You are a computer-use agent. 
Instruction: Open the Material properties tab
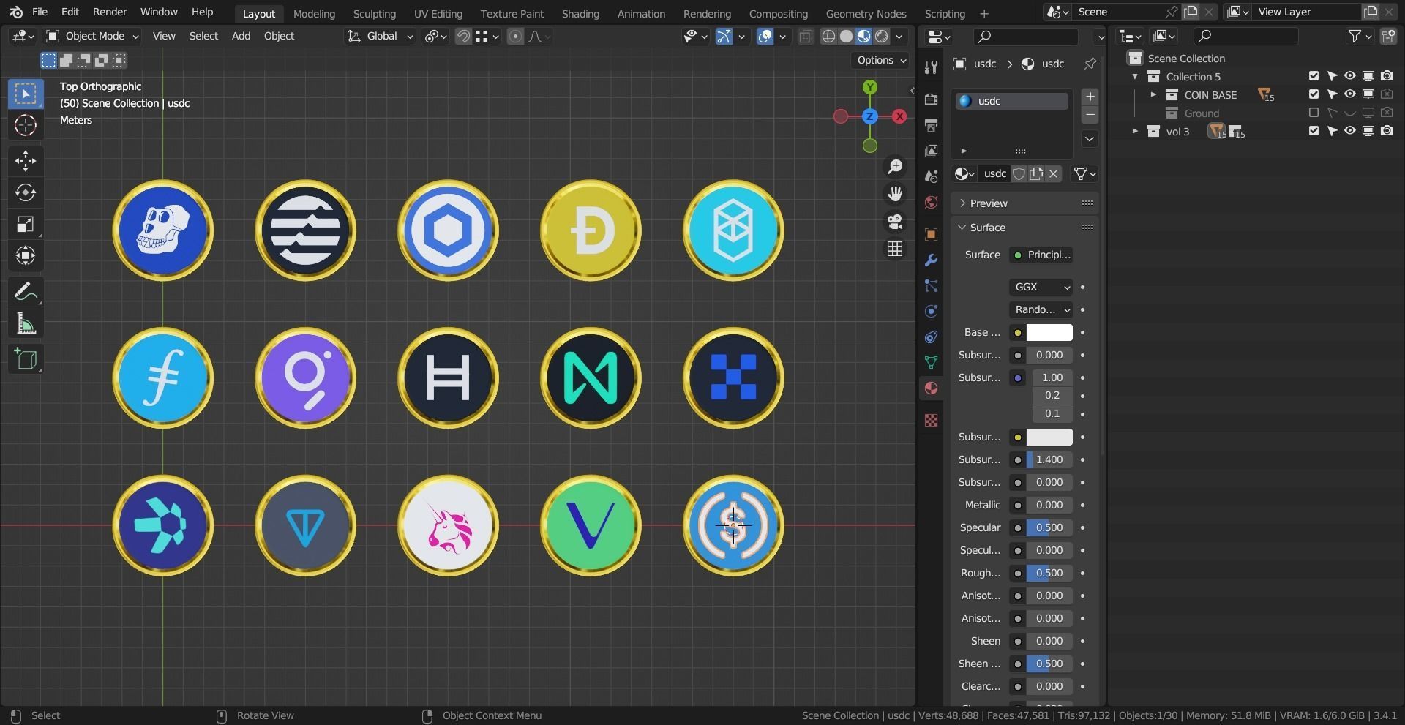(931, 388)
